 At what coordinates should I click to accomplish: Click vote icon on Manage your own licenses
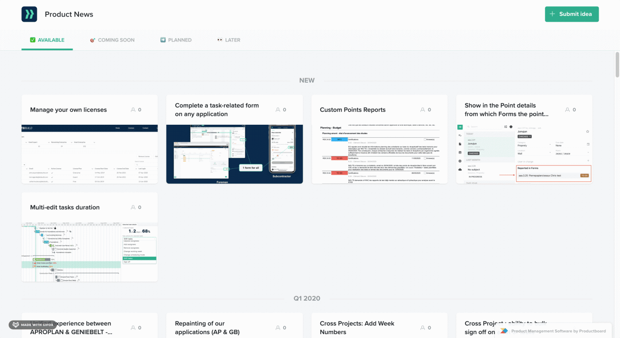coord(133,110)
